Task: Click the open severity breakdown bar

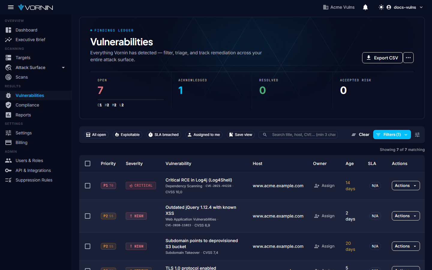Action: 130,99
